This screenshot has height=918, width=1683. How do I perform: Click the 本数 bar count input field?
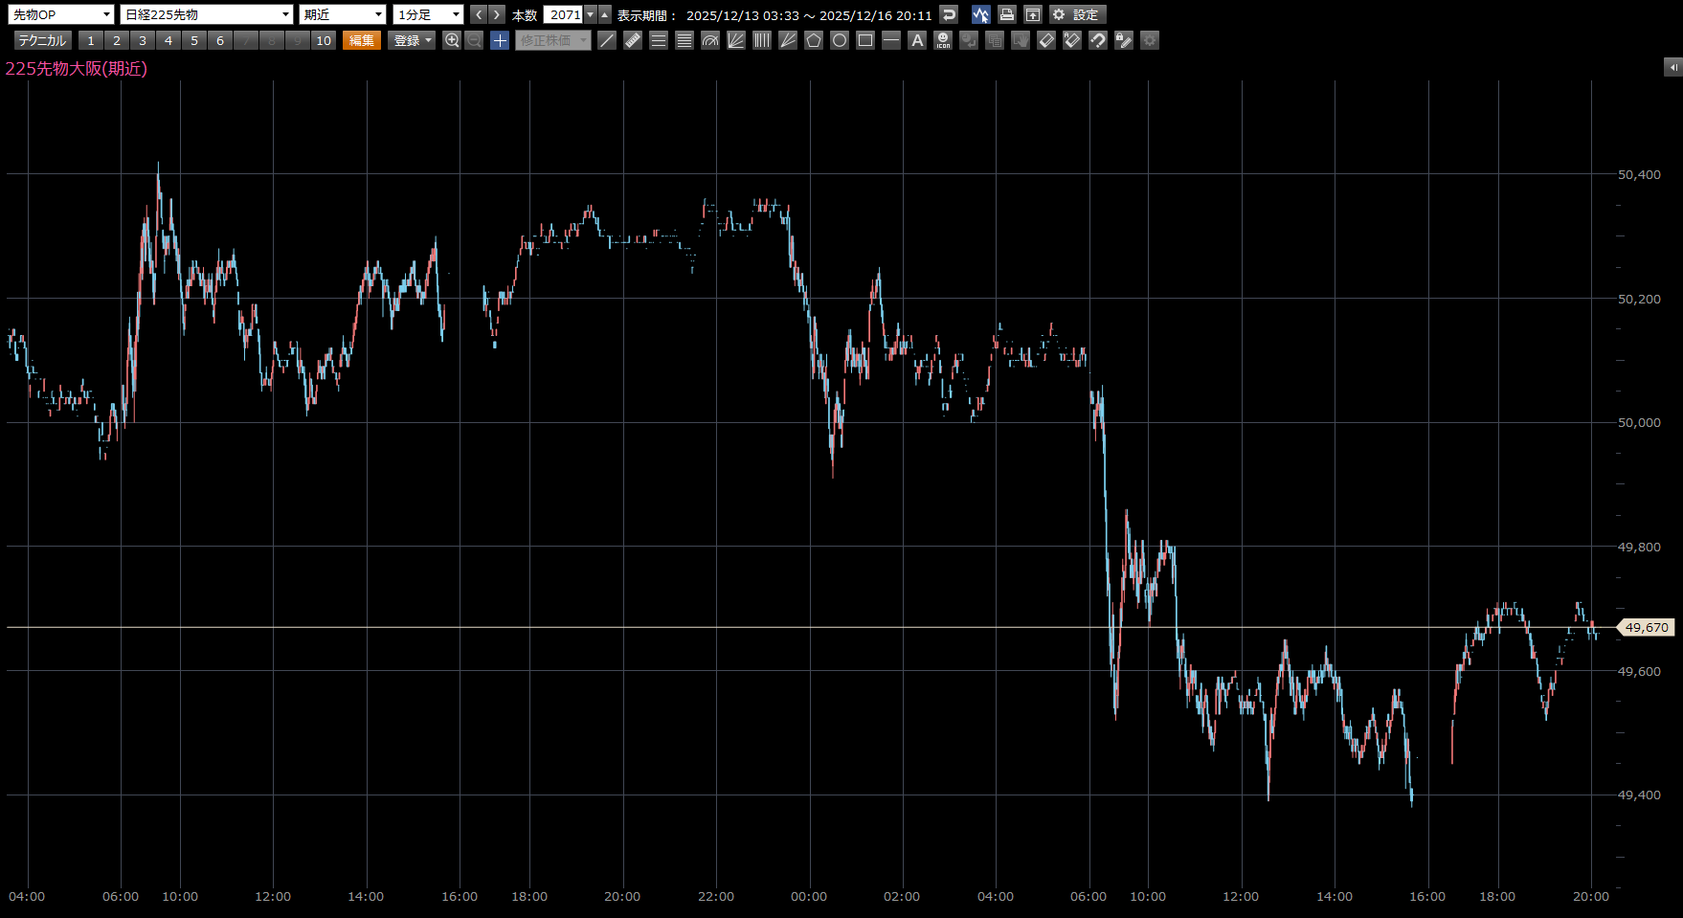point(564,14)
